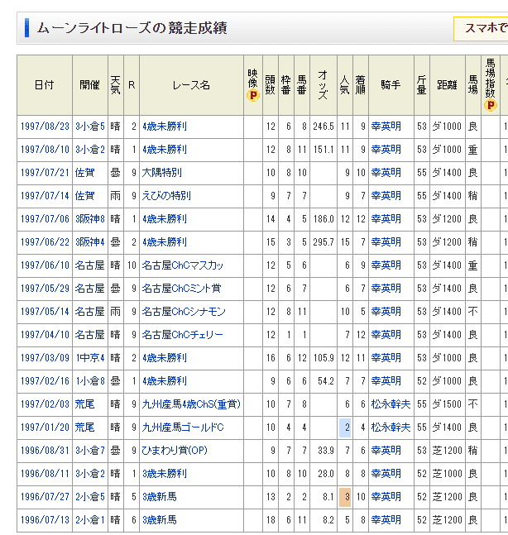This screenshot has height=535, width=508.
Task: Open the 3歳新馬 race on 1996/07/27
Action: pos(159,497)
